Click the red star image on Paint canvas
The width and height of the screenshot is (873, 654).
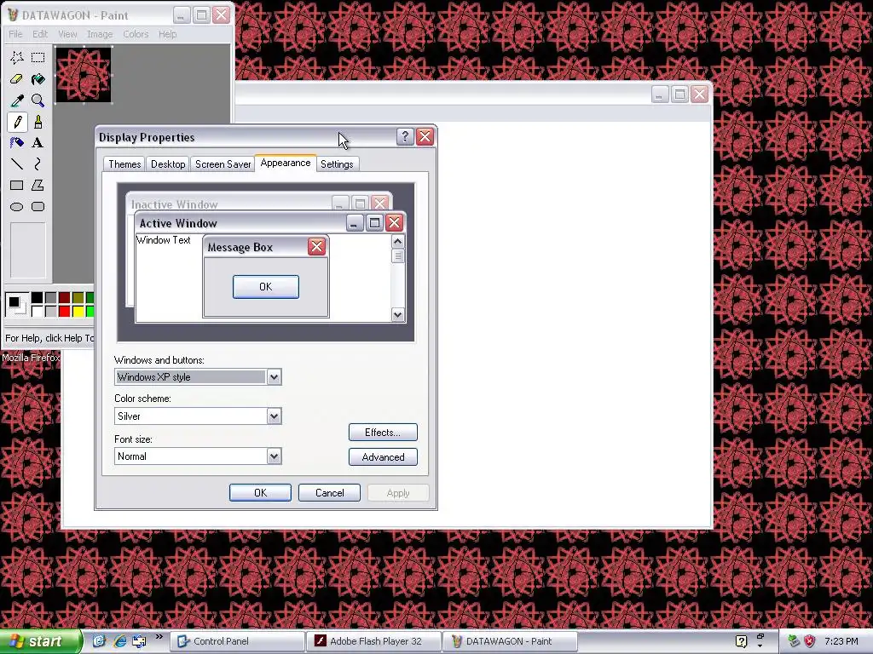pyautogui.click(x=84, y=75)
